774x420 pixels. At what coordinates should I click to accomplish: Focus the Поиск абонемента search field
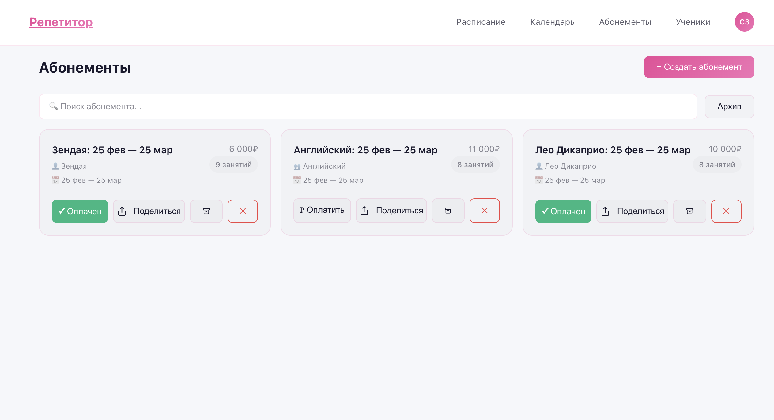(368, 107)
